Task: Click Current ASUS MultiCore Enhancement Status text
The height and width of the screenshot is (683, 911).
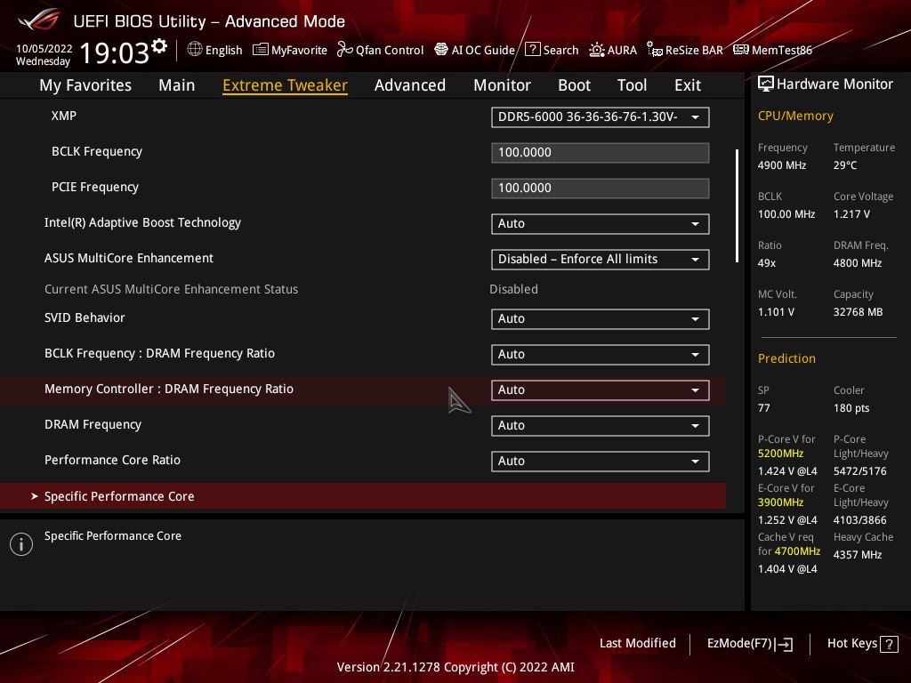Action: (x=172, y=289)
